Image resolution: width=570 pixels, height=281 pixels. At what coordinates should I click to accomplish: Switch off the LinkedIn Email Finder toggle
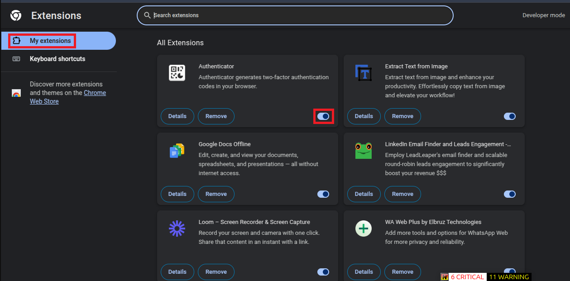[510, 194]
